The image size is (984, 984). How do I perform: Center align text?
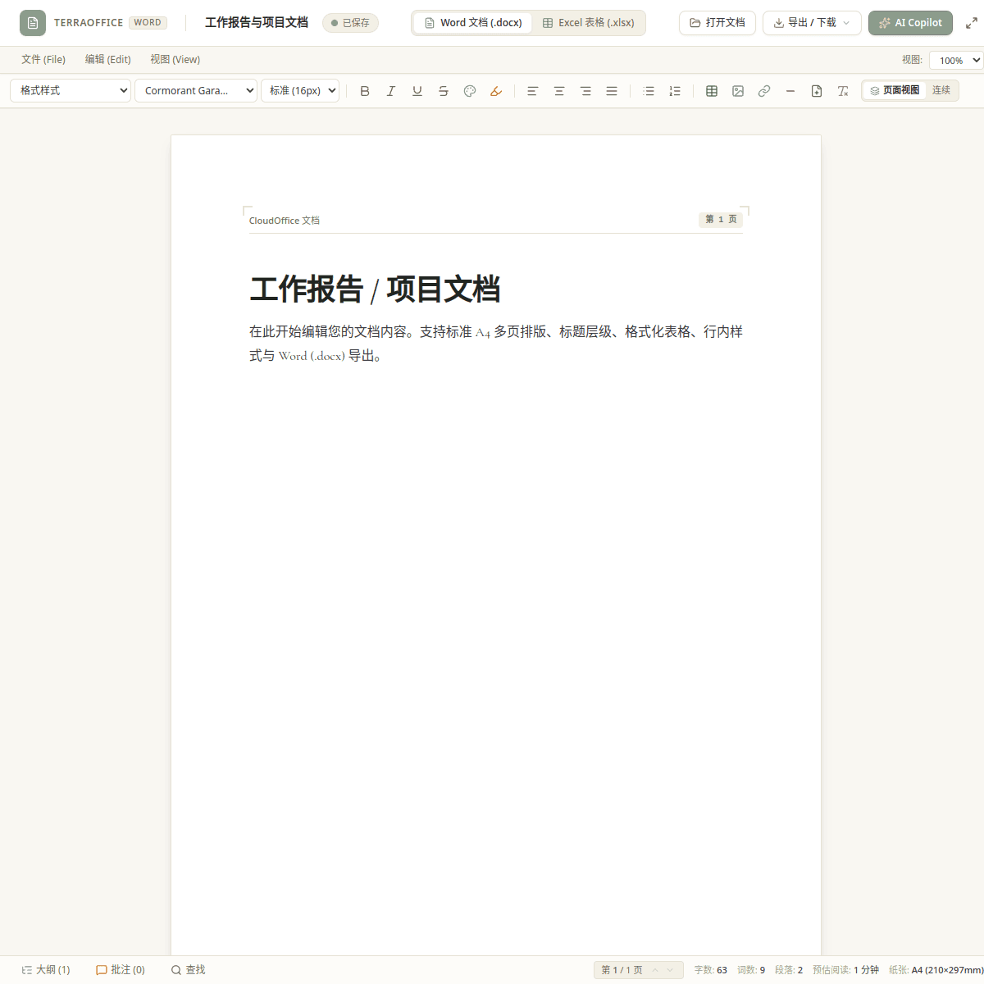pos(559,91)
